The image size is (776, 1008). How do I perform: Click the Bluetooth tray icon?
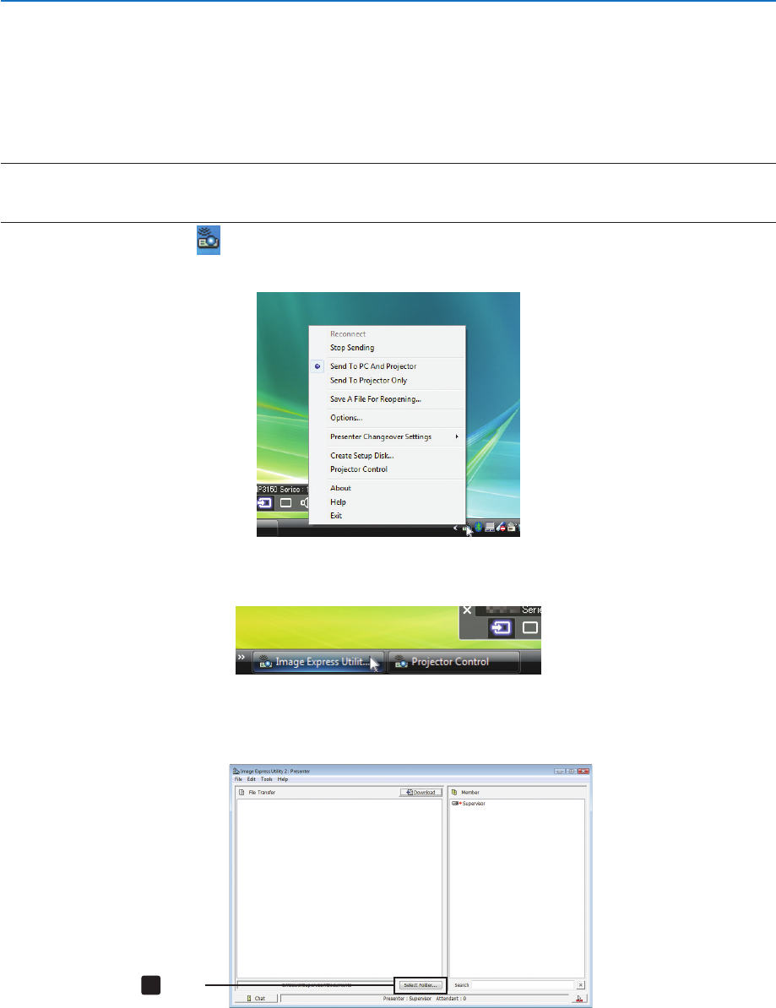(478, 528)
